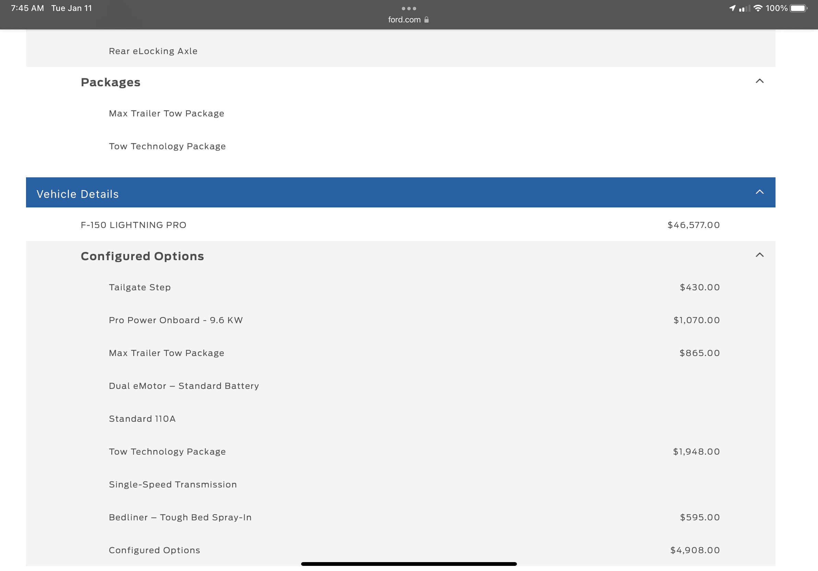Viewport: 818px width, 571px height.
Task: Click Max Trailer Tow Package priced $865.00
Action: tap(166, 353)
